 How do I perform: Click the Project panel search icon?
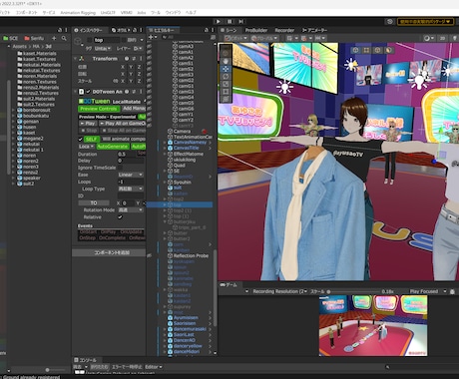coord(64,38)
